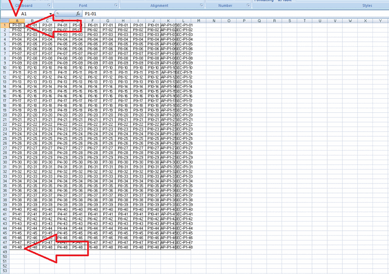Click the Name Box showing A1
Image resolution: width=389 pixels, height=274 pixels.
coord(25,14)
